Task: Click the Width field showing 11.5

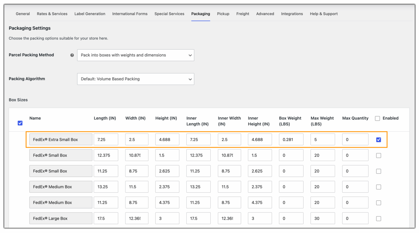Action: [x=137, y=187]
